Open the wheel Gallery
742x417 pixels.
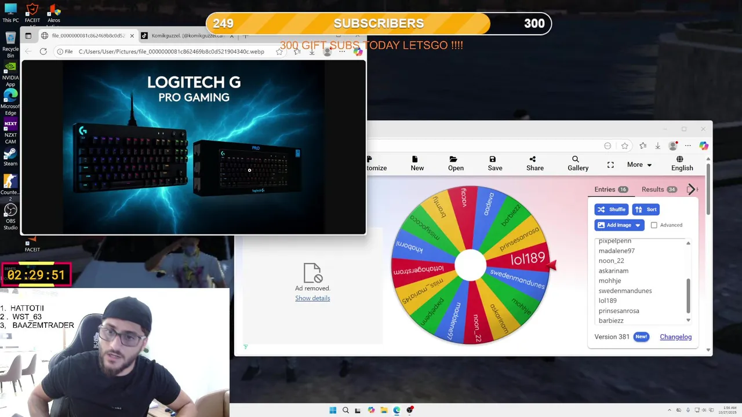(578, 163)
